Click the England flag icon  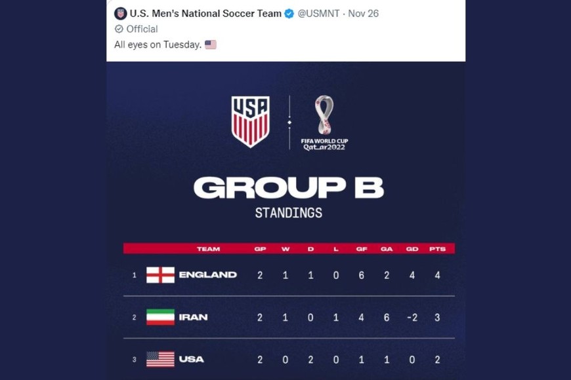click(160, 275)
